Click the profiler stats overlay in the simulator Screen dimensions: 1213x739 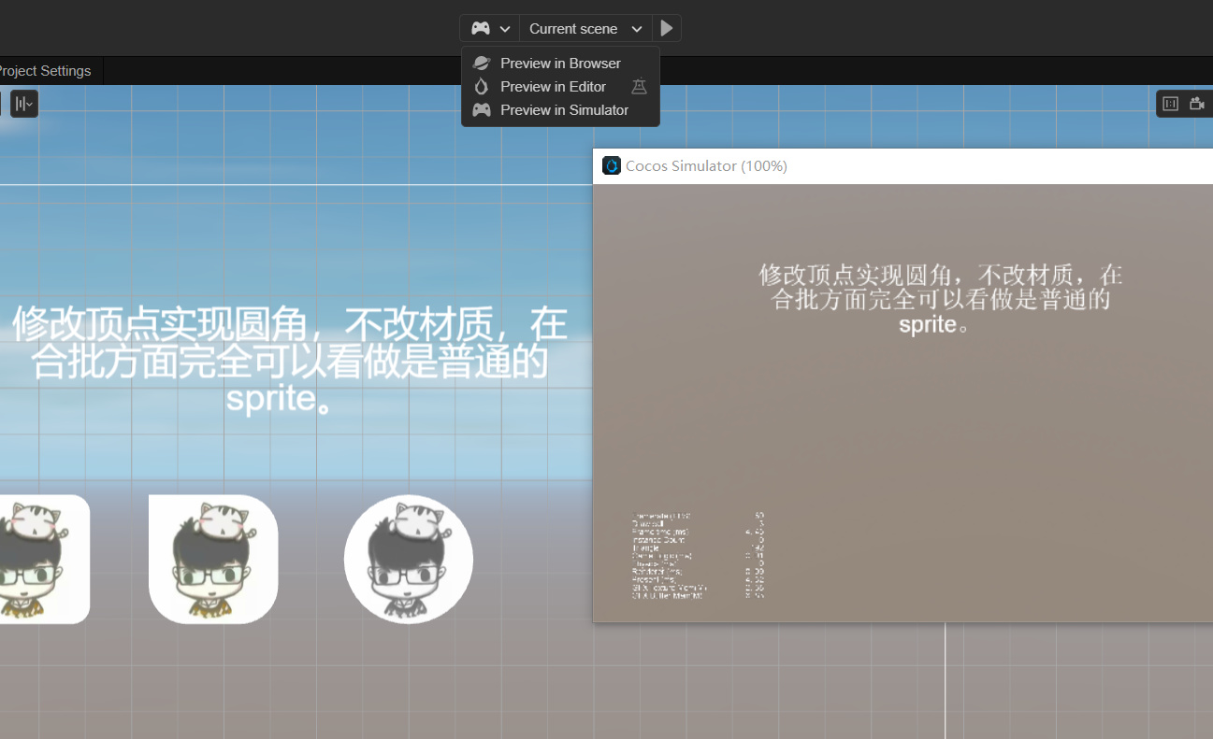click(x=699, y=555)
